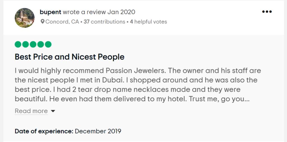Image resolution: width=287 pixels, height=142 pixels.
Task: Click the December 2019 date text
Action: (x=98, y=131)
